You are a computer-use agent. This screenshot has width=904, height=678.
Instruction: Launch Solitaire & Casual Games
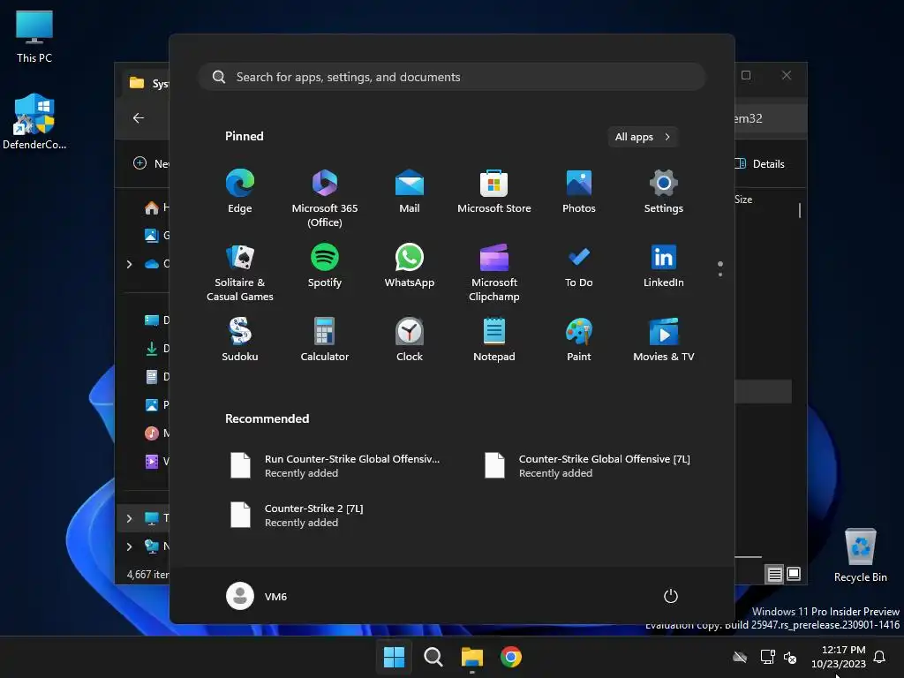tap(240, 272)
